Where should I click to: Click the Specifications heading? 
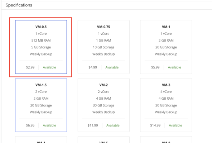[x=19, y=5]
